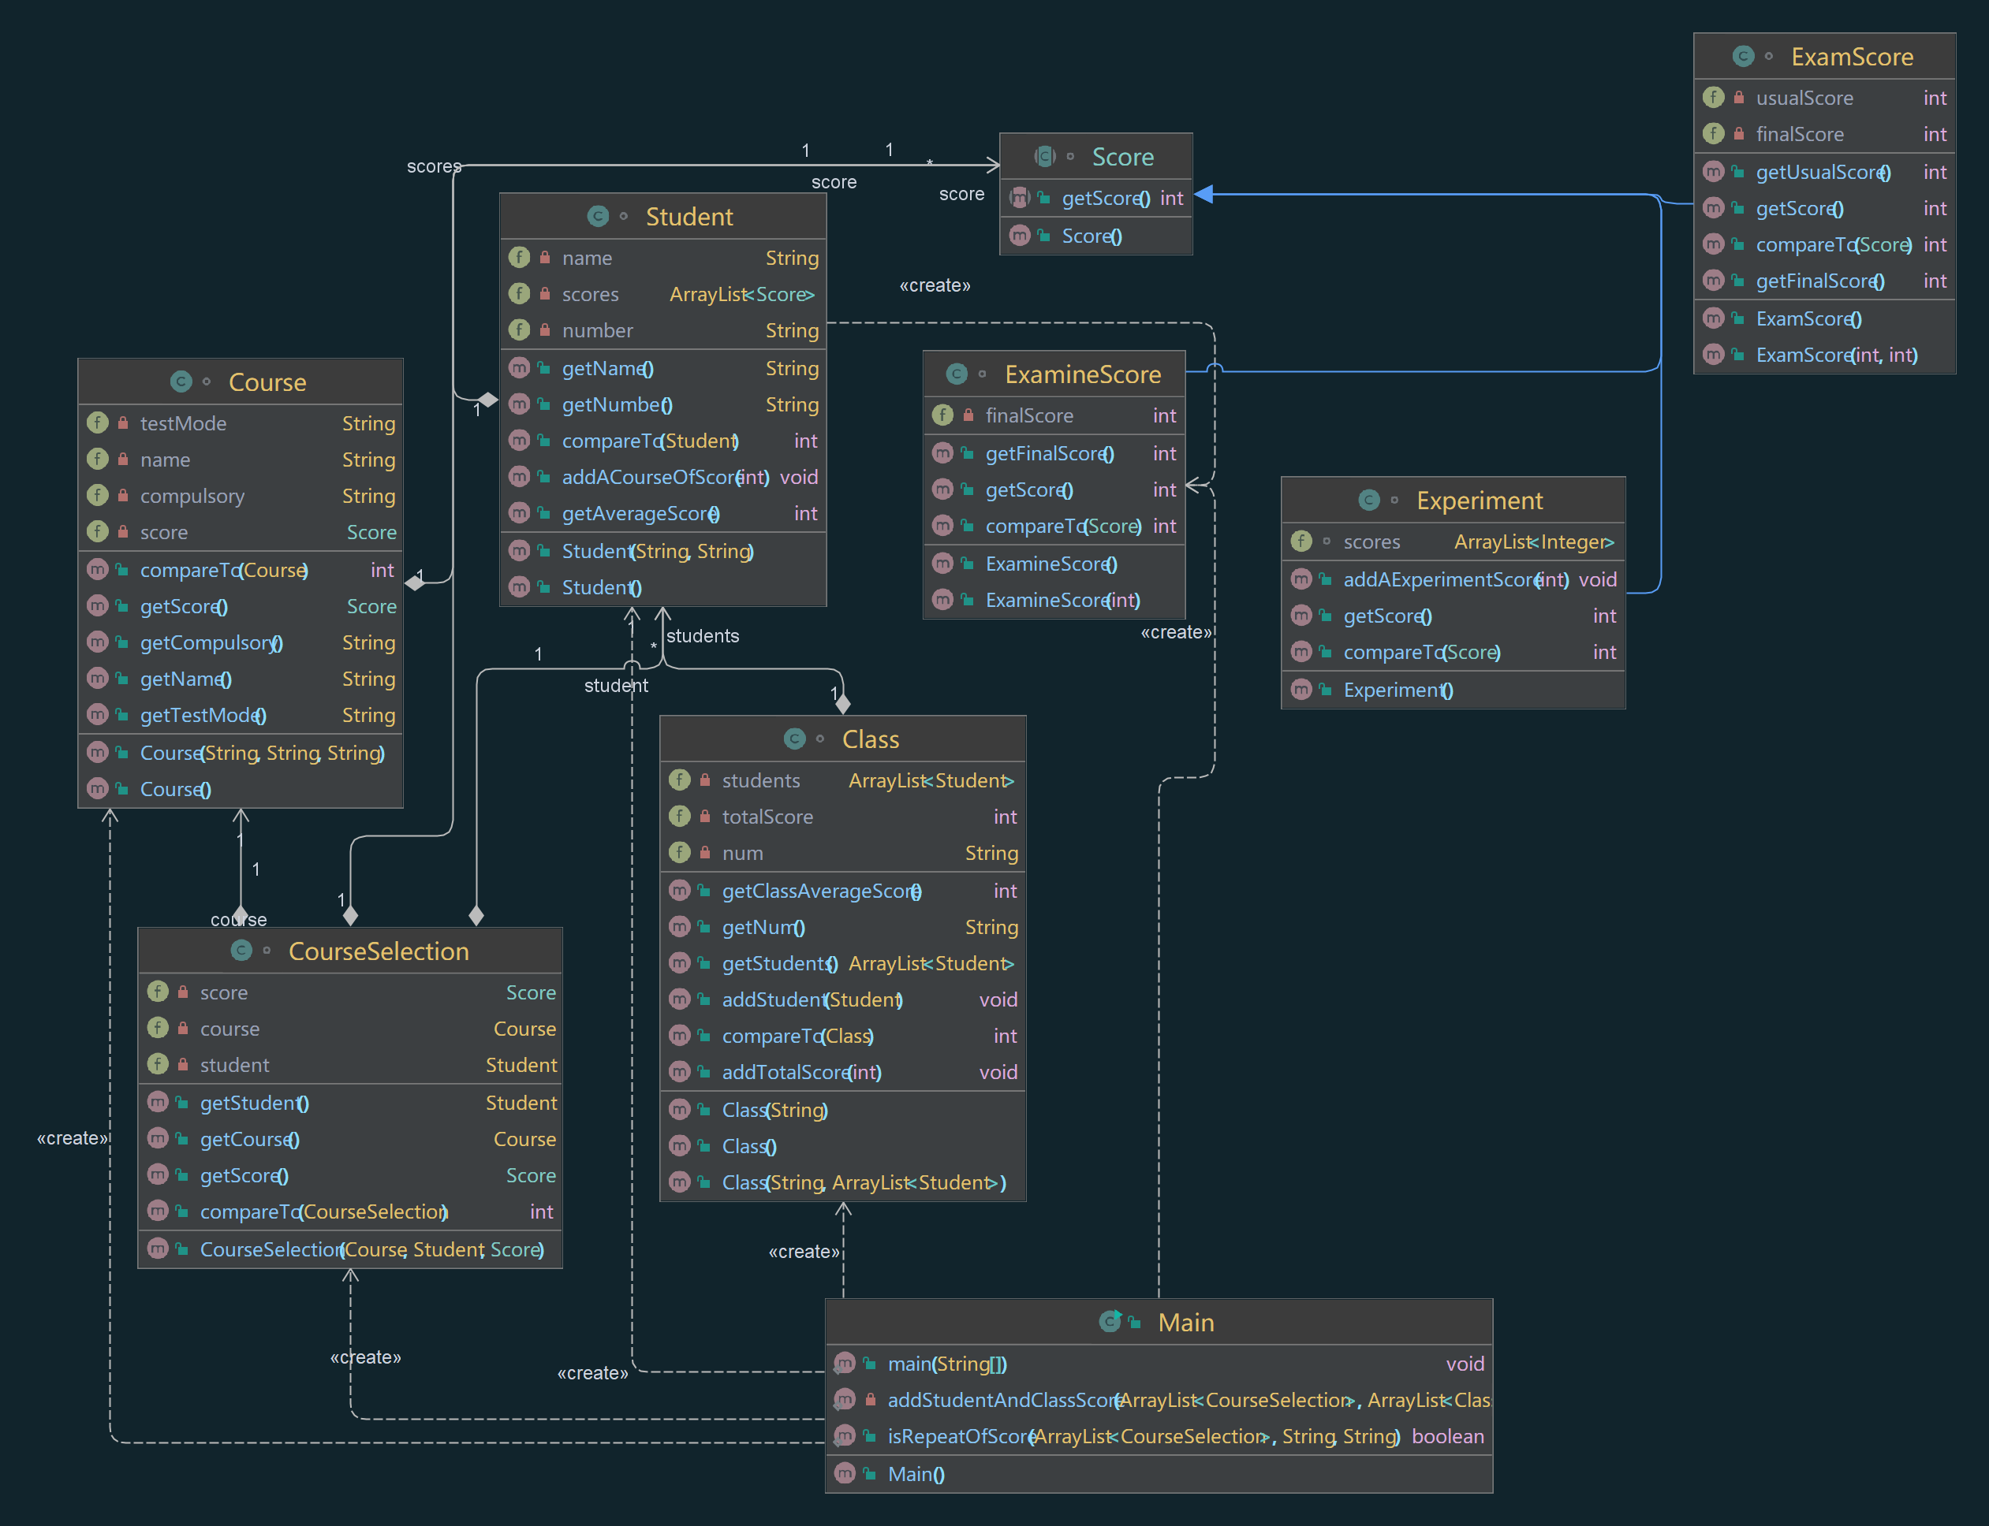1989x1526 pixels.
Task: Click the runnable class icon beside Main
Action: [x=1110, y=1322]
